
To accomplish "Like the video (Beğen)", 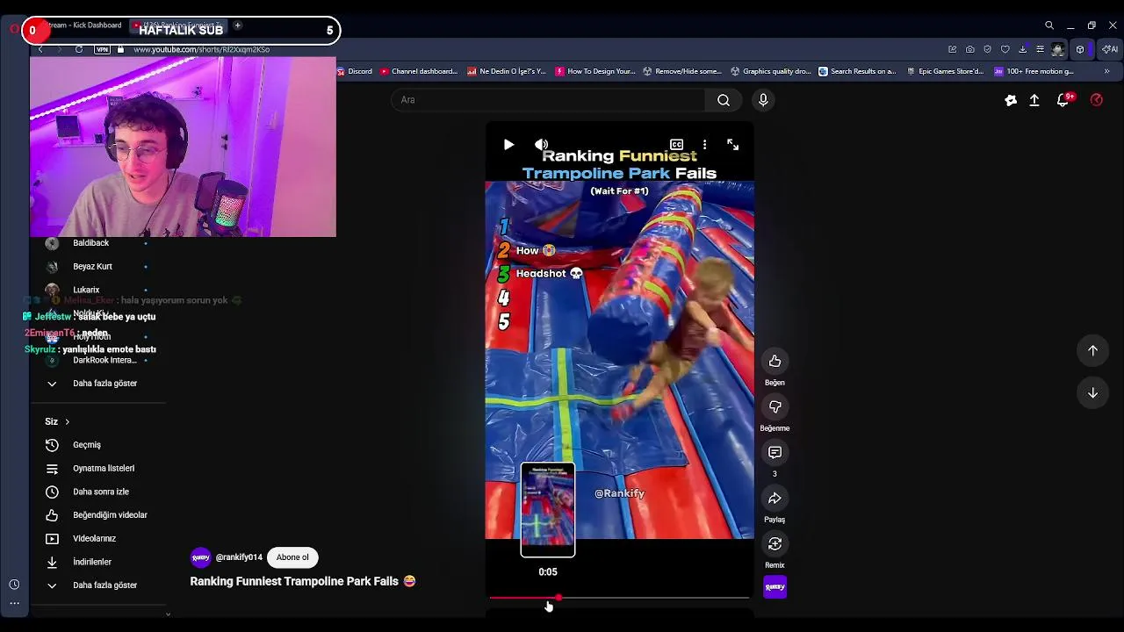I will tap(775, 361).
